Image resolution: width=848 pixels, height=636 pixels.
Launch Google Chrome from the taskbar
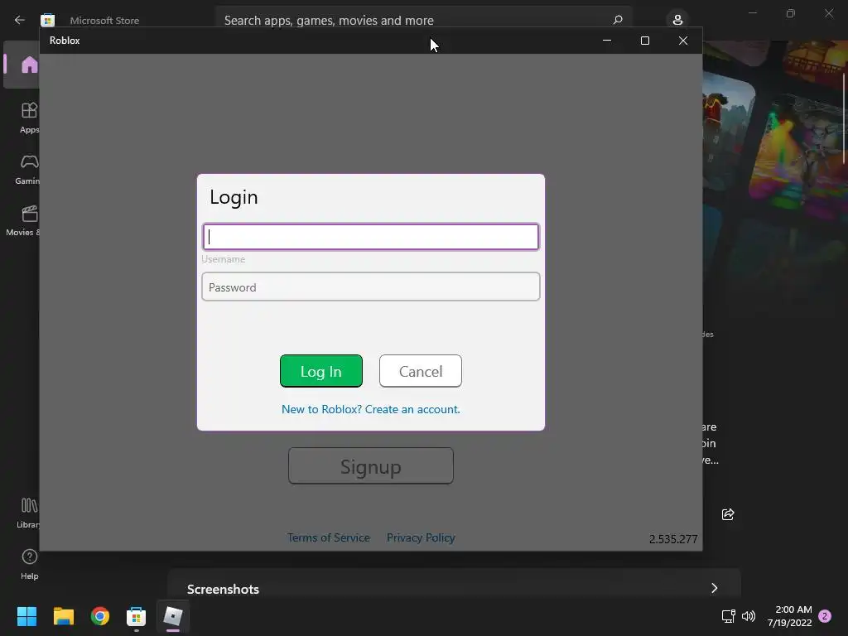point(100,616)
